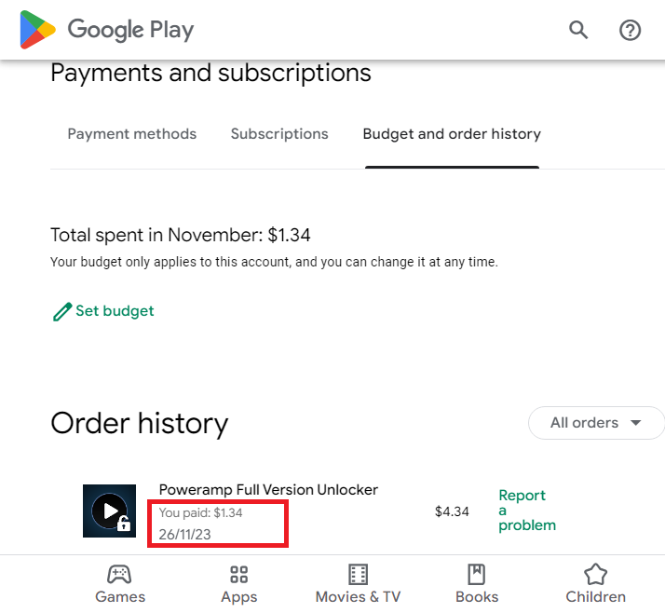Switch to Payment methods tab

point(132,133)
